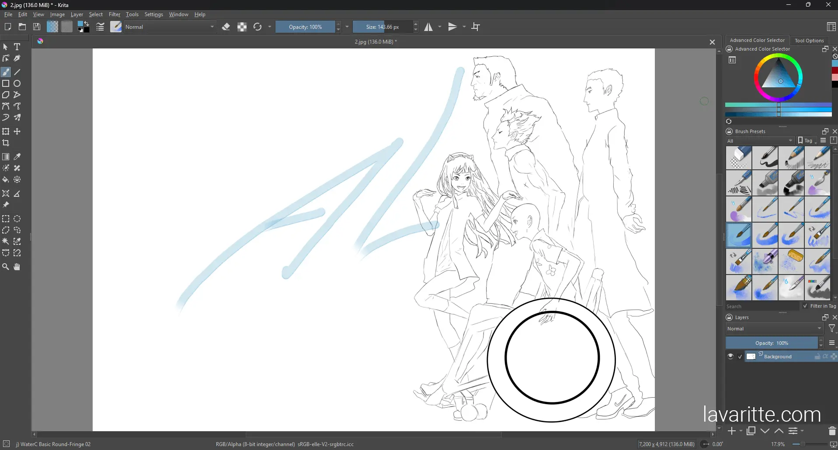Toggle vertical mirror tool
The image size is (838, 450).
(x=452, y=27)
